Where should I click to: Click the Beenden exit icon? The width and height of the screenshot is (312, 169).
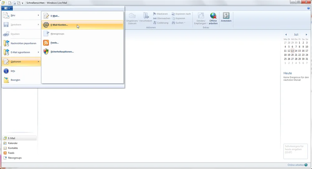pyautogui.click(x=6, y=80)
